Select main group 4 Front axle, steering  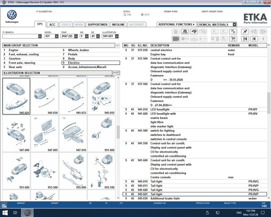pyautogui.click(x=31, y=63)
